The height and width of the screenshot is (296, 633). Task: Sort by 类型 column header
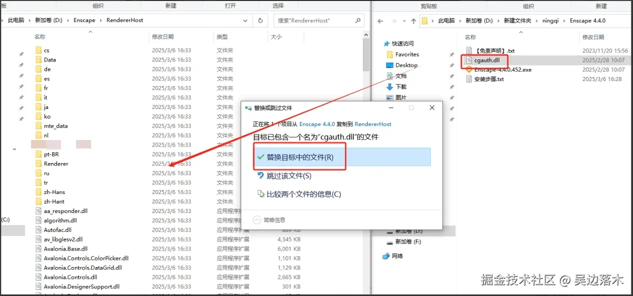coord(222,37)
